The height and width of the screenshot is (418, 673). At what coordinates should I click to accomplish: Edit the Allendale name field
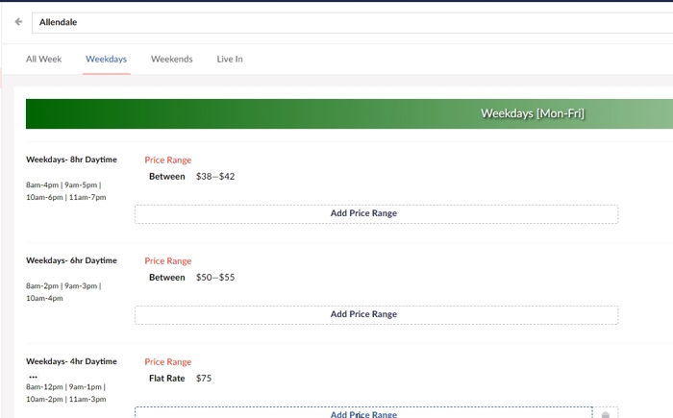(352, 22)
